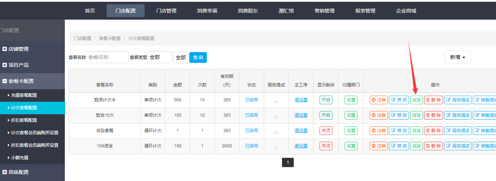Click the flag icon in 198烫发 row

point(276,148)
